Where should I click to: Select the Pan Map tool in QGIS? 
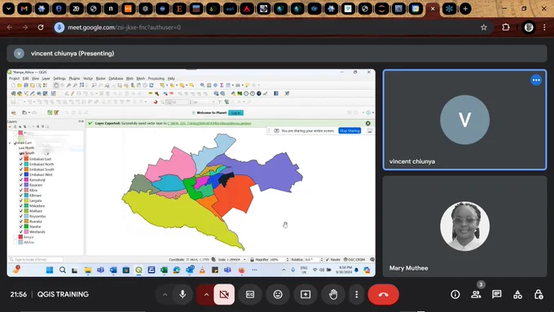56,86
